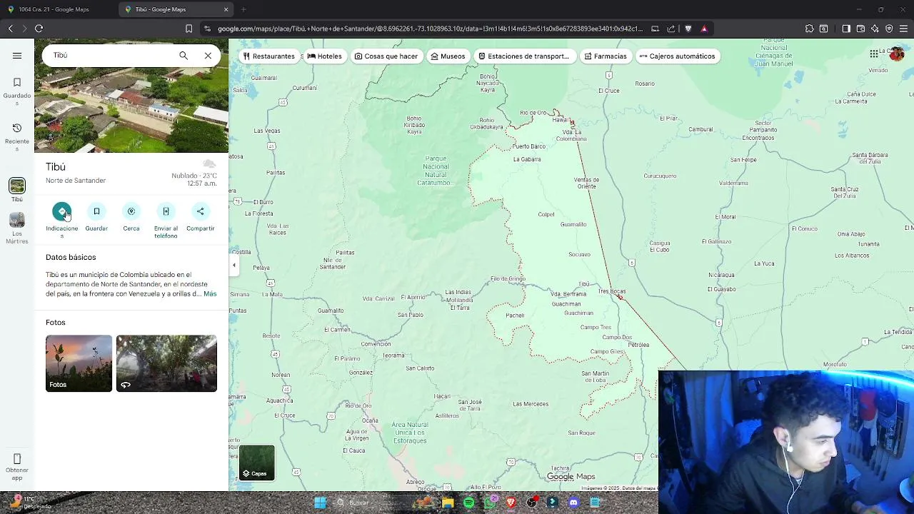Open the Brave VPN shield icon
914x514 pixels.
click(889, 29)
